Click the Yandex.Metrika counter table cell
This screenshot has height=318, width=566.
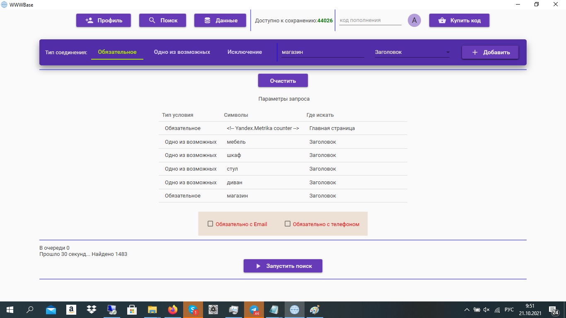[263, 128]
